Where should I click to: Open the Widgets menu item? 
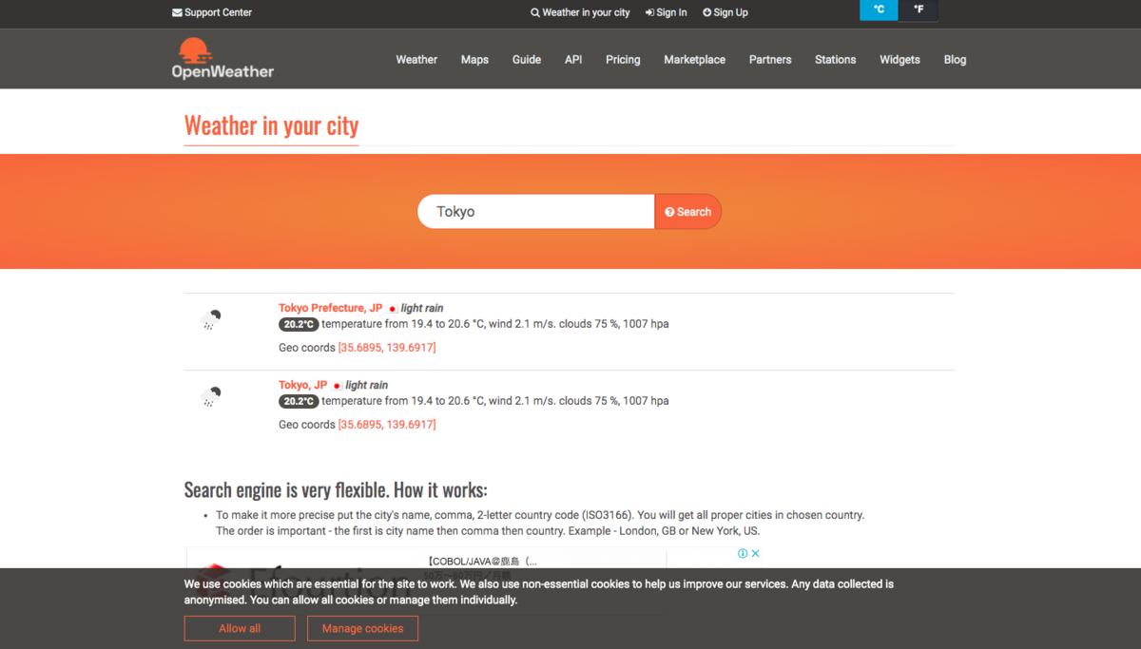click(x=899, y=59)
